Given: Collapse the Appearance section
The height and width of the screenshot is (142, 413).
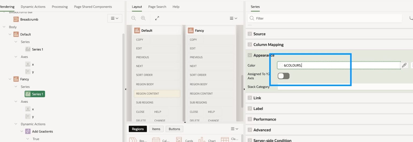Looking at the screenshot, I should coord(250,55).
